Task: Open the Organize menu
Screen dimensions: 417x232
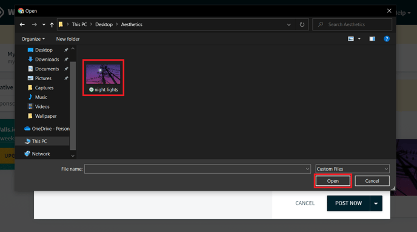Action: pyautogui.click(x=33, y=39)
